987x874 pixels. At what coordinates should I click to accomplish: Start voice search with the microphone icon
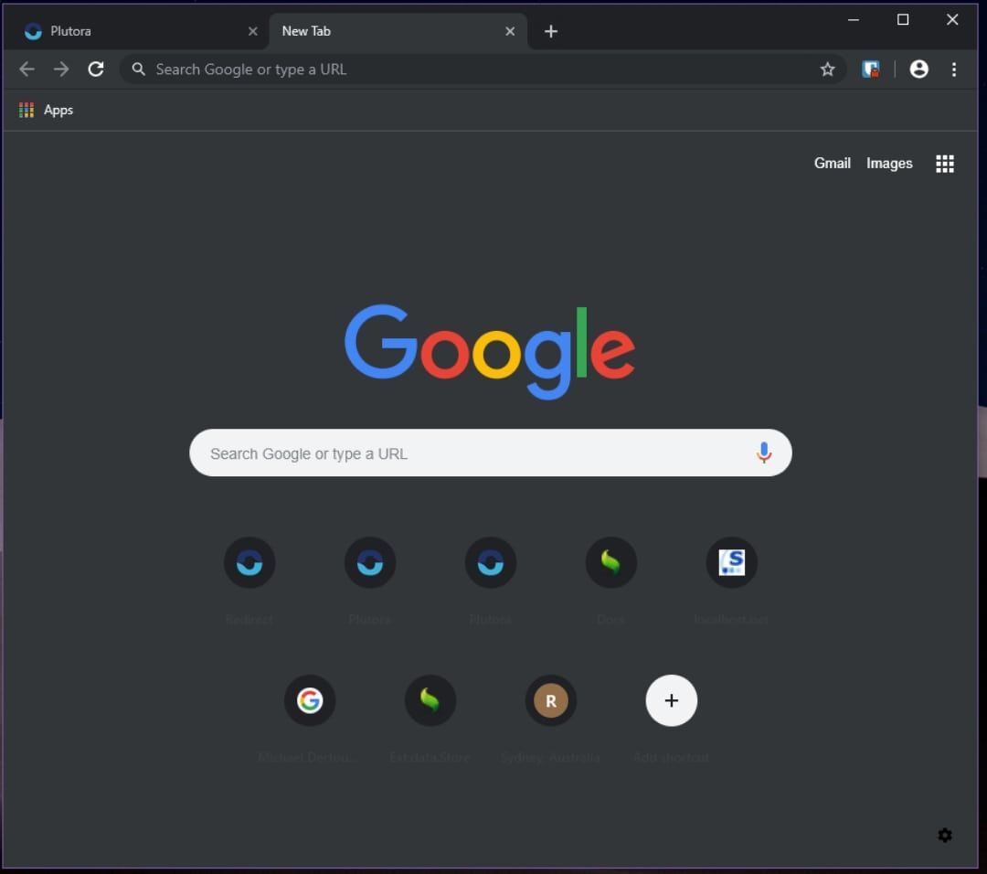tap(764, 453)
